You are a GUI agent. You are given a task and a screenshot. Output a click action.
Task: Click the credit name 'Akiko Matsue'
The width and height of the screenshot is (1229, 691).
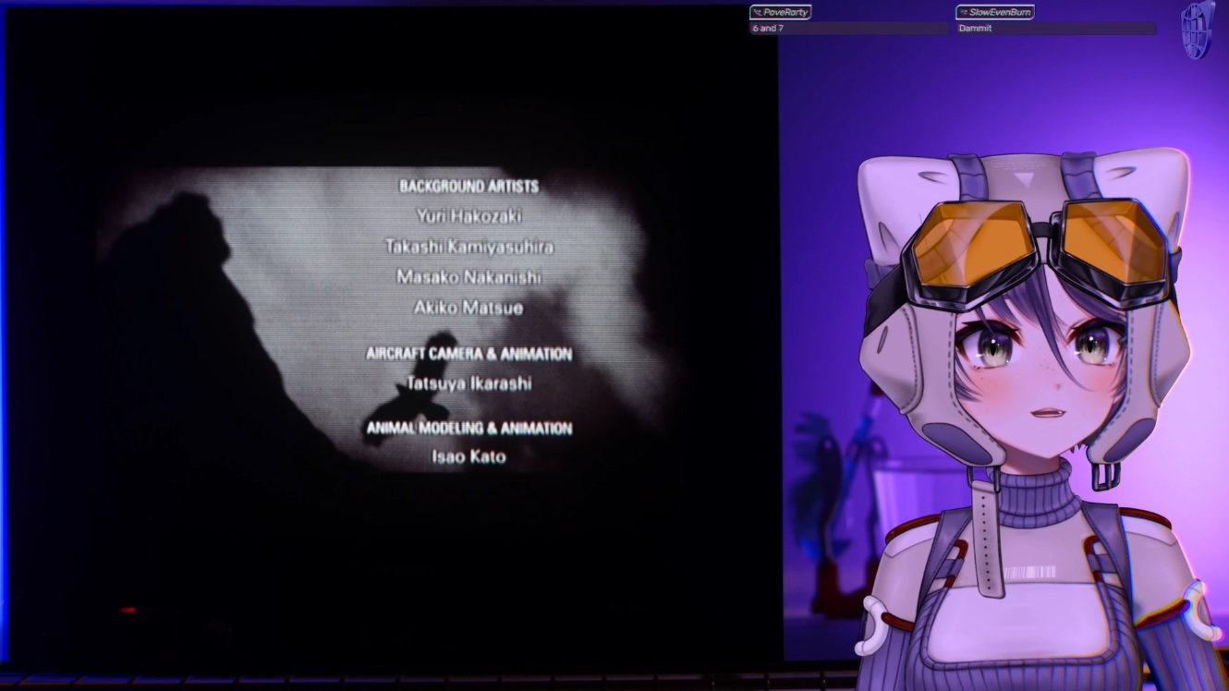(x=468, y=308)
